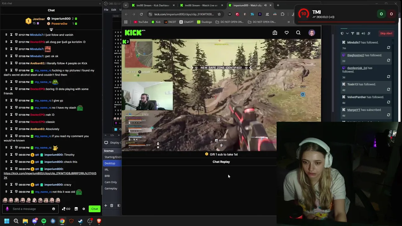This screenshot has height=226, width=402.
Task: Open Kick search magnifier icon
Action: (298, 33)
